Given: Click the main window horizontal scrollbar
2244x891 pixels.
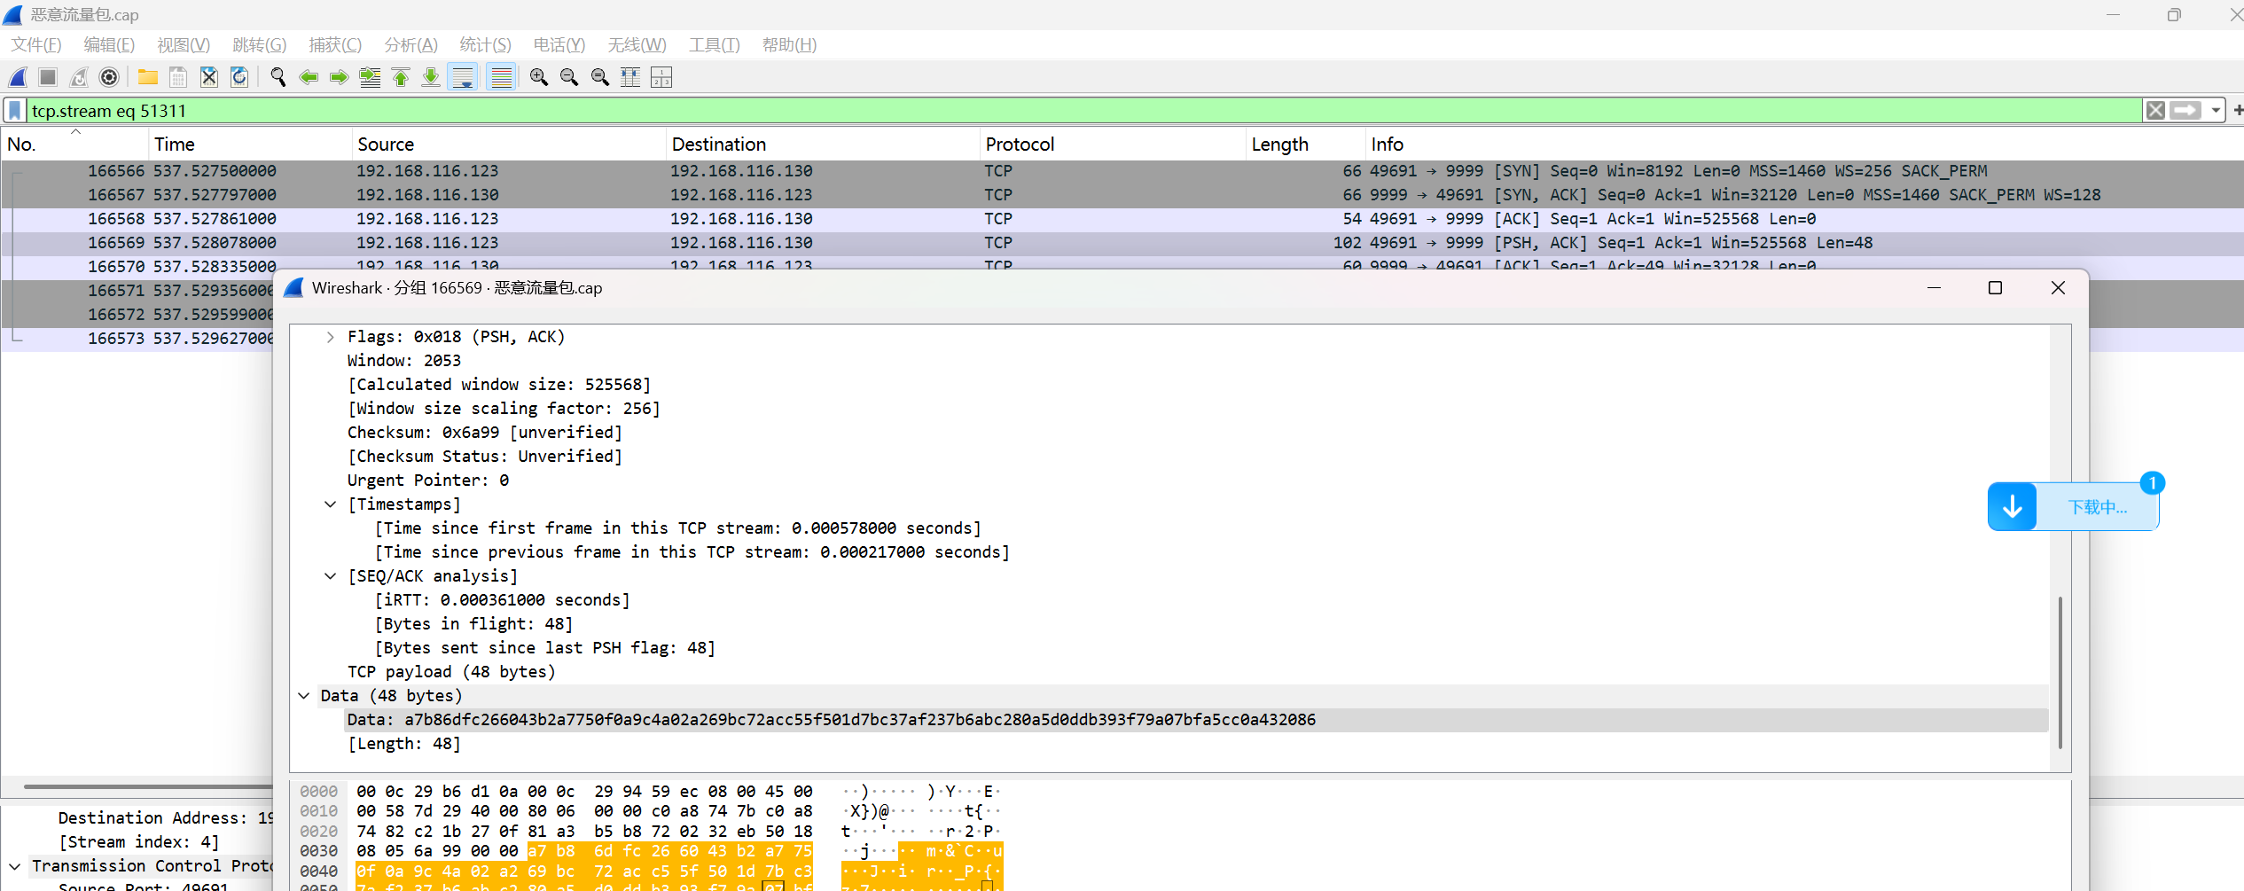Looking at the screenshot, I should click(147, 785).
